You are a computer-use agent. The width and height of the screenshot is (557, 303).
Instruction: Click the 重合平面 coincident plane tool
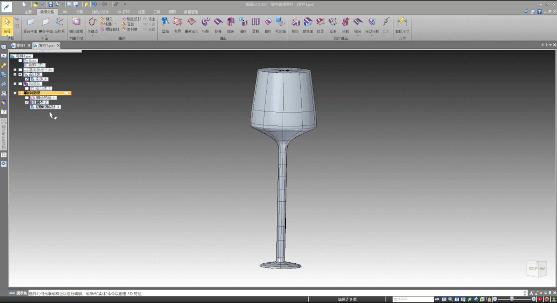(x=30, y=25)
